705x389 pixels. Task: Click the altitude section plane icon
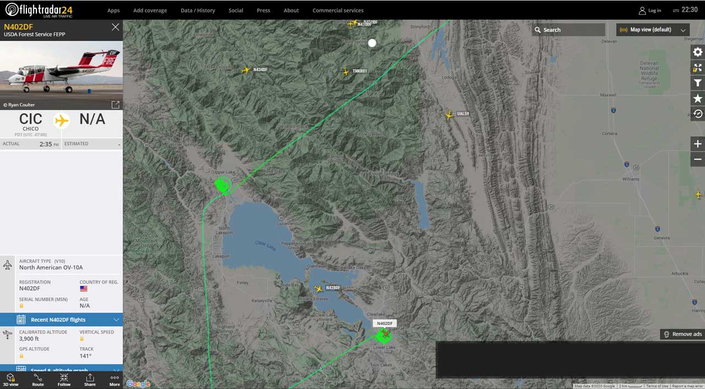(x=8, y=334)
